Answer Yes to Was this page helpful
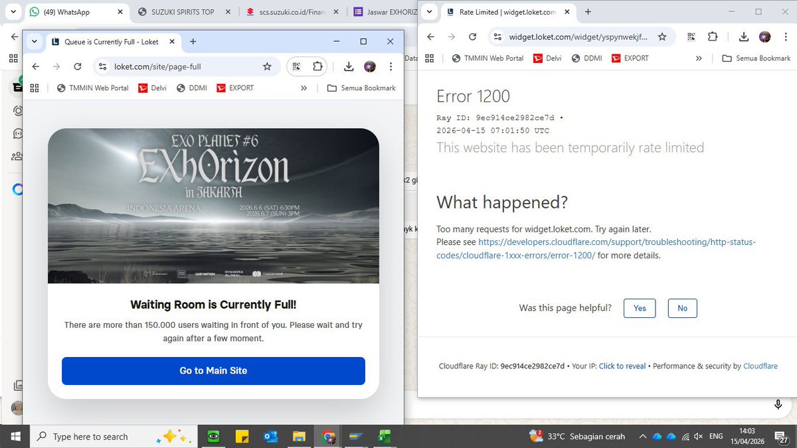Screen dimensions: 797x448 [x=640, y=308]
